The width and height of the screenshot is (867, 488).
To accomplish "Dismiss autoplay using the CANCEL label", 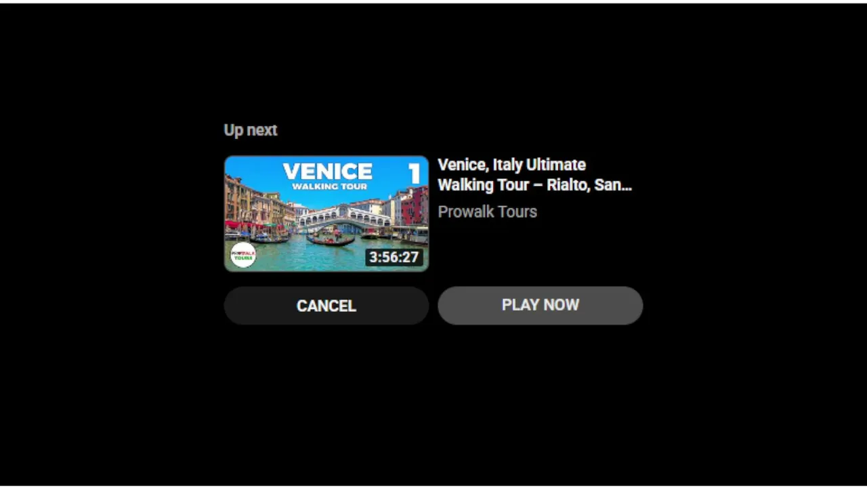I will pyautogui.click(x=326, y=306).
